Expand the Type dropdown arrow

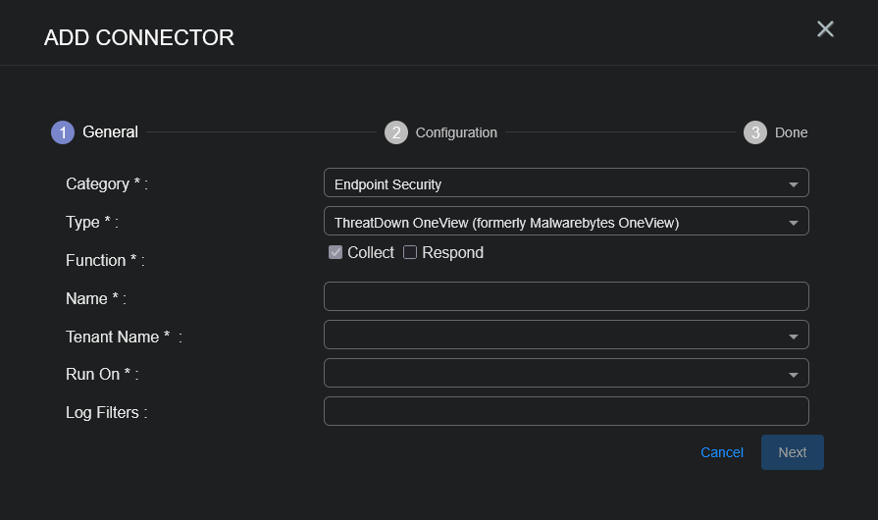point(793,223)
